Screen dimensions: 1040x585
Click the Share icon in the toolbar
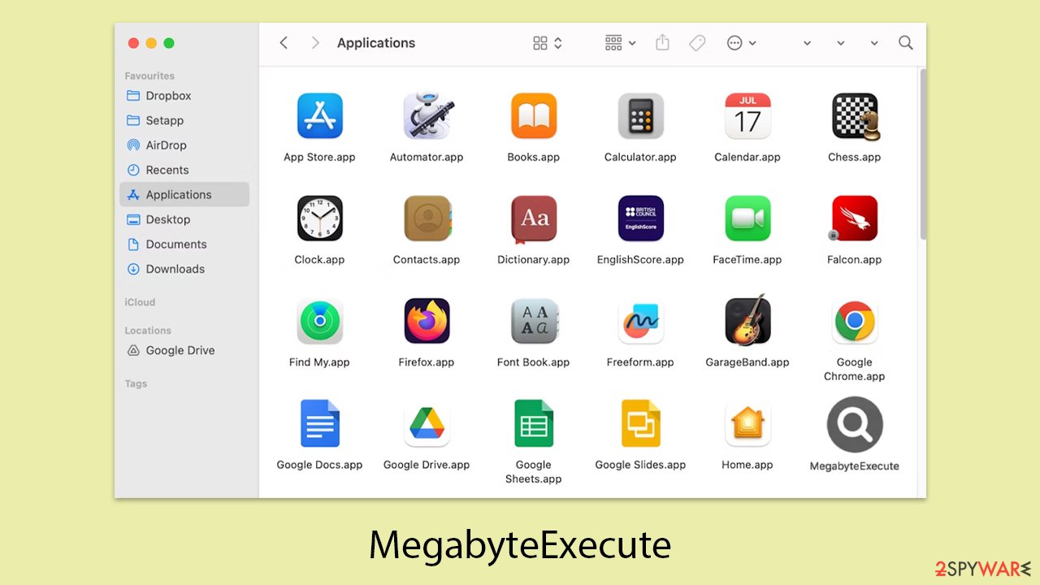point(662,42)
